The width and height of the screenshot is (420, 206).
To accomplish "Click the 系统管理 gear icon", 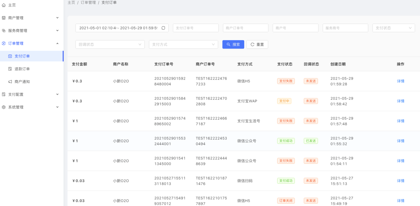I will [x=4, y=107].
